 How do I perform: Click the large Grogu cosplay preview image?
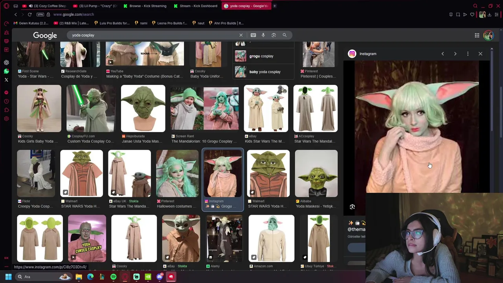[x=417, y=127]
